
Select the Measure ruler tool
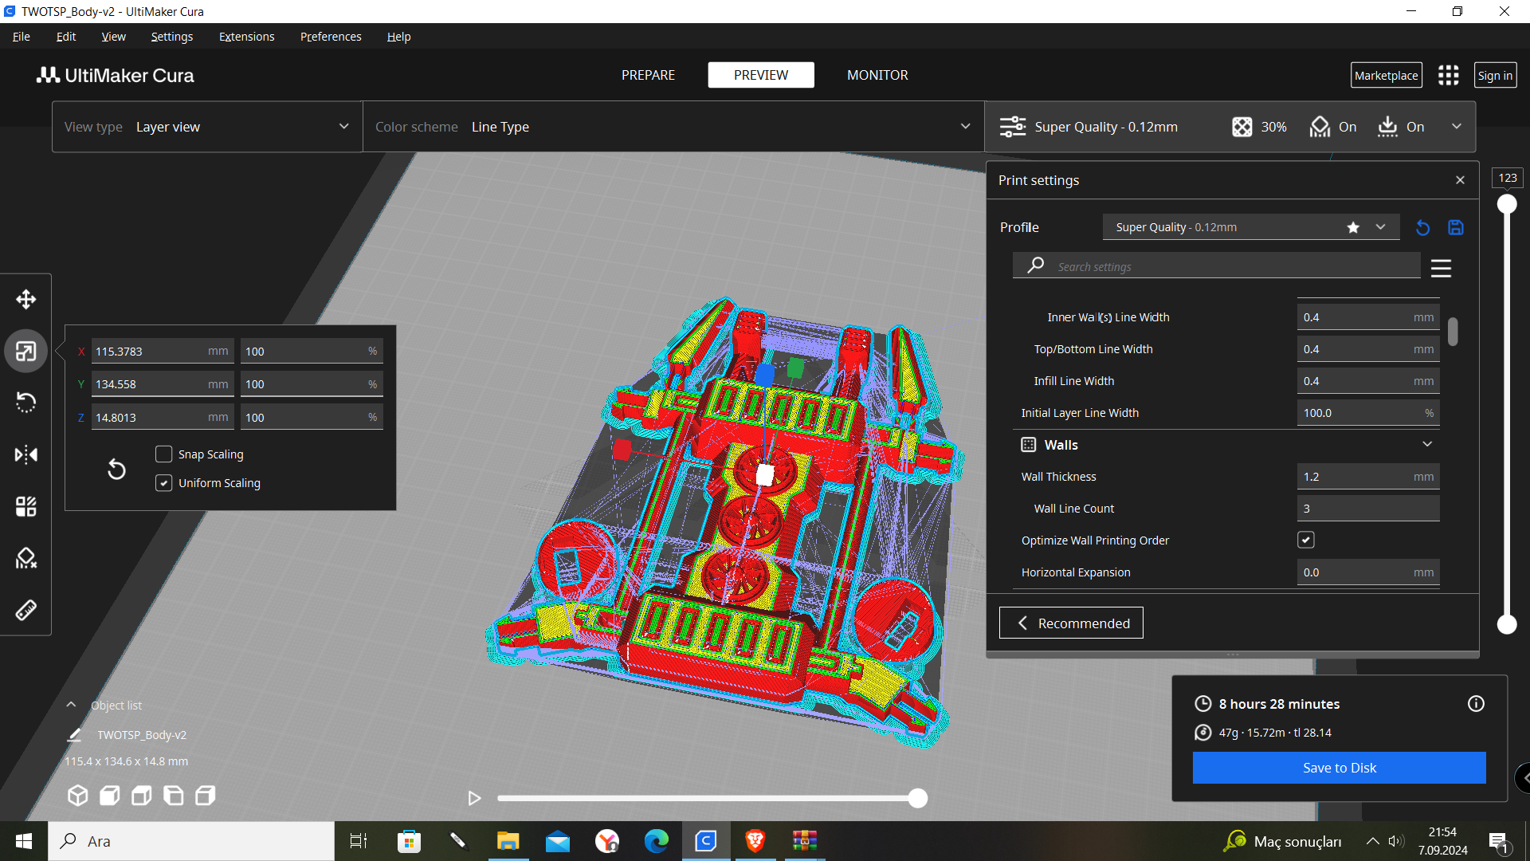click(26, 610)
